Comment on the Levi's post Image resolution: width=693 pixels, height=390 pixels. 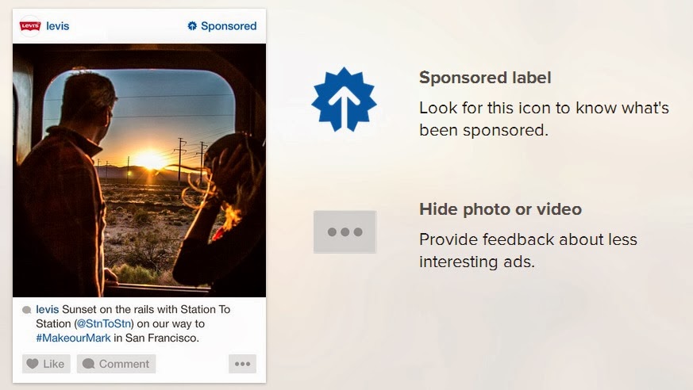point(116,364)
